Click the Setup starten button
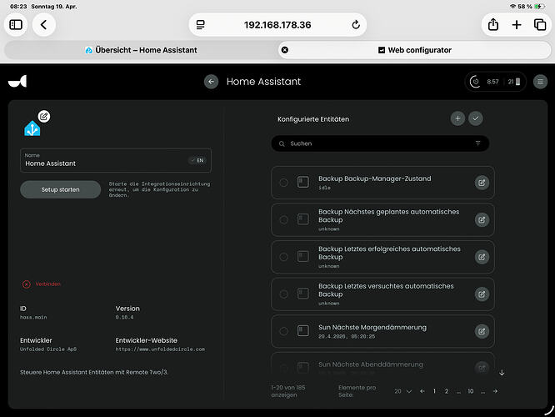 coord(61,189)
